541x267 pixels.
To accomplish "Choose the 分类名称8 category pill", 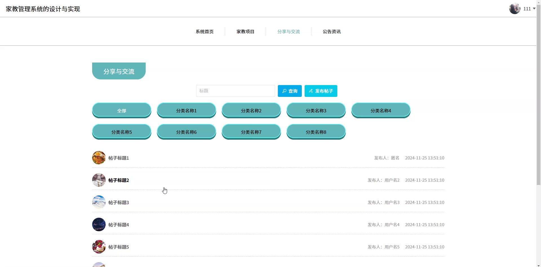I will click(316, 132).
